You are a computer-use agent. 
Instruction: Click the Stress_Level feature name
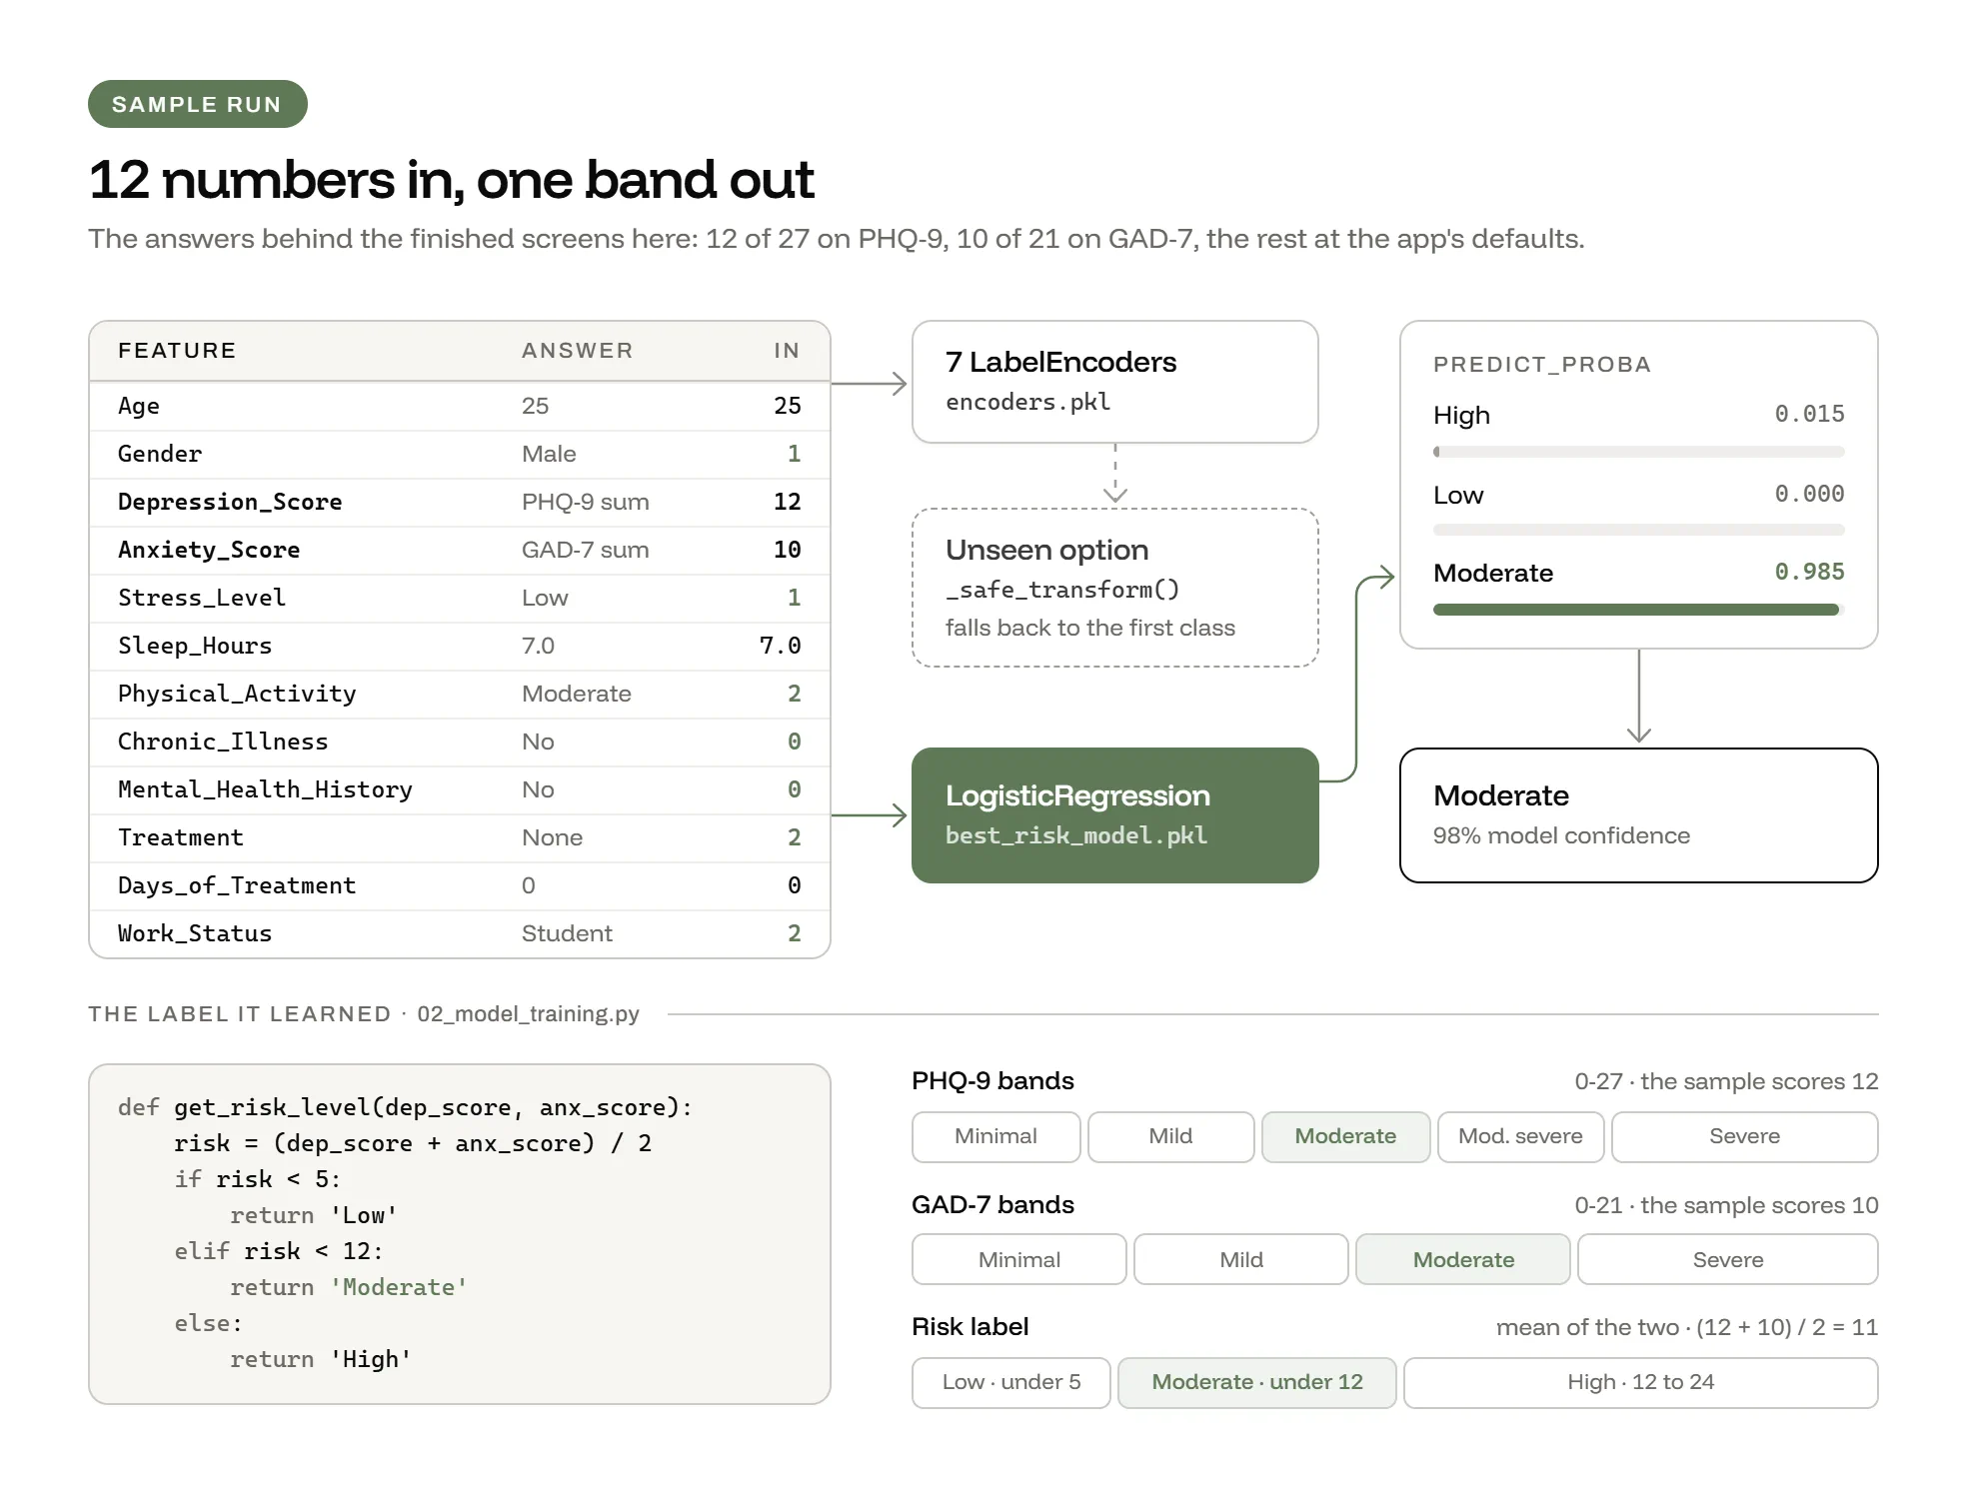tap(202, 598)
